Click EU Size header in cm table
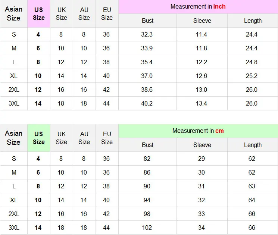Image resolution: width=278 pixels, height=235 pixels. click(107, 138)
